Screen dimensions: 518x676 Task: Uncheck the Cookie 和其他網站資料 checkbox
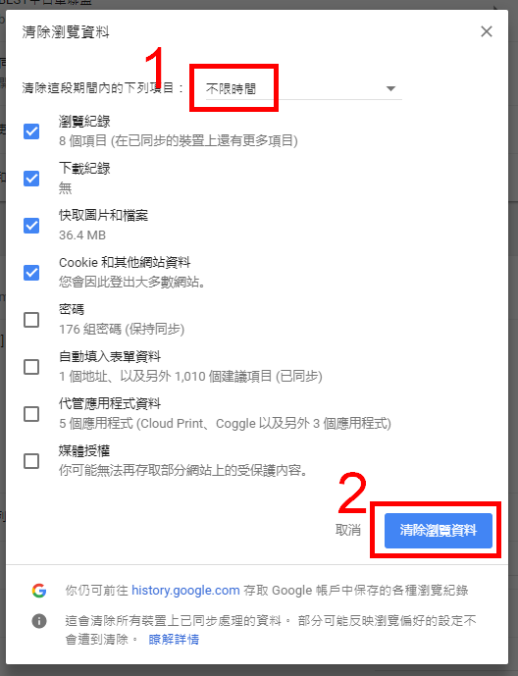pyautogui.click(x=31, y=273)
